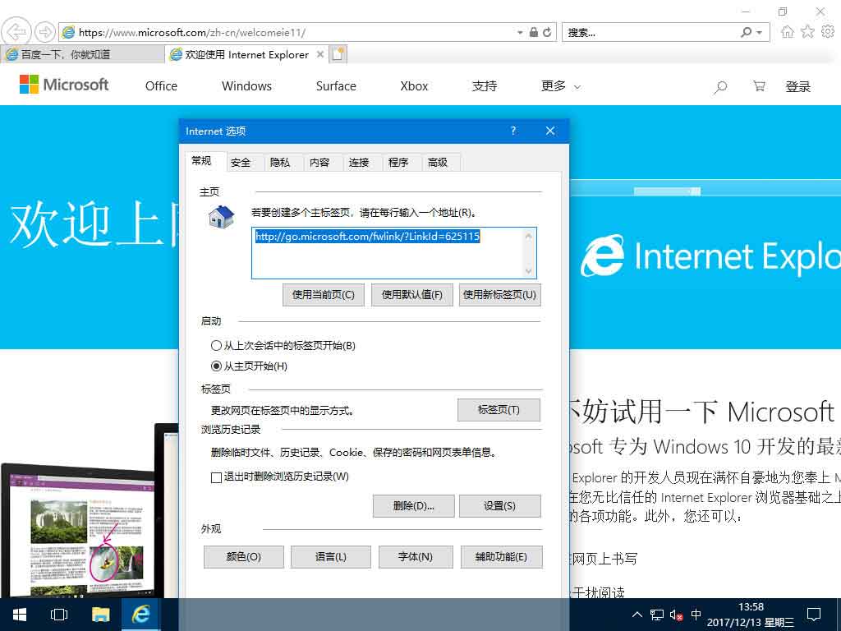The width and height of the screenshot is (841, 631).
Task: Click 使用默认值 button
Action: click(412, 295)
